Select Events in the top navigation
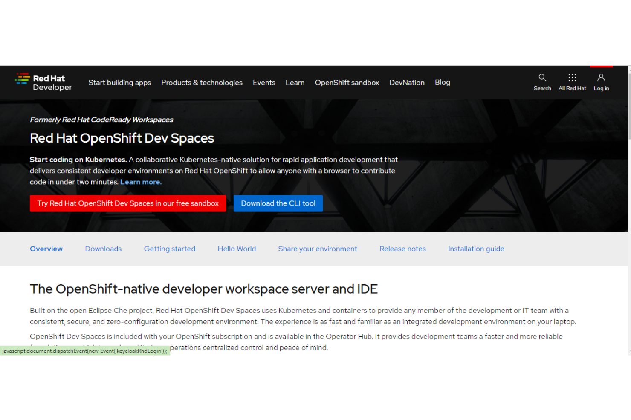Viewport: 631px width, 420px height. click(264, 83)
